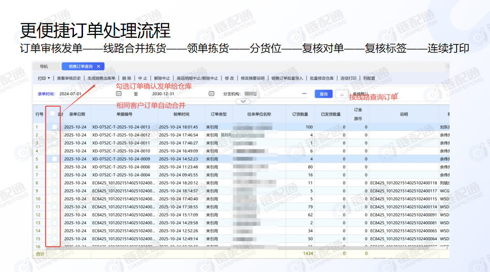Click the menu list icon at top right

point(447,66)
